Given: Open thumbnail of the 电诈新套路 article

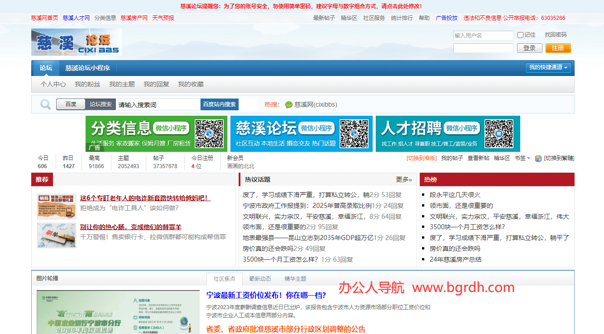Looking at the screenshot, I should [57, 206].
